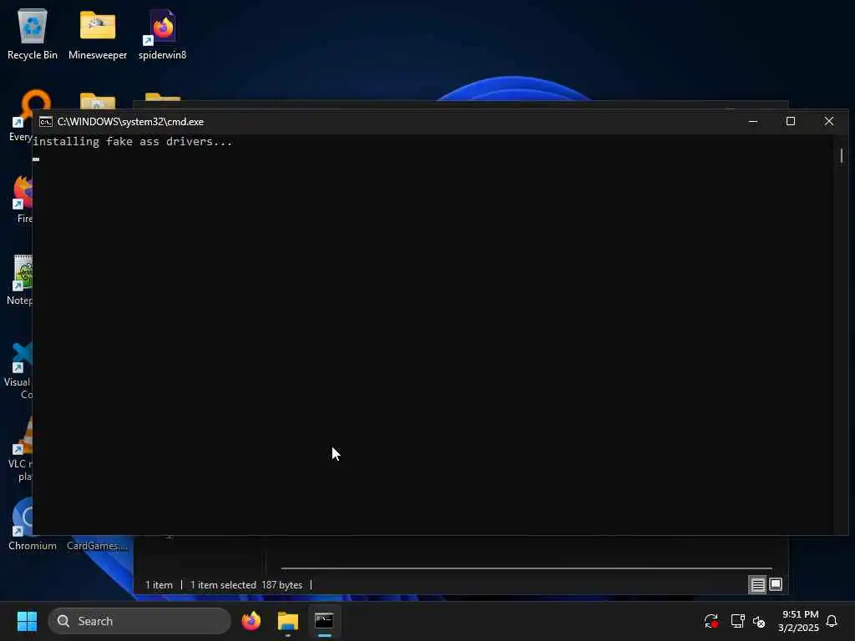The height and width of the screenshot is (641, 855).
Task: Click the "1 item" status bar text
Action: pyautogui.click(x=159, y=585)
